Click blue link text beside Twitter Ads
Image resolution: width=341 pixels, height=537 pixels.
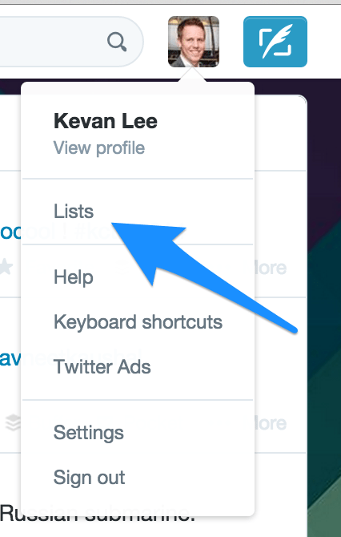coord(10,358)
